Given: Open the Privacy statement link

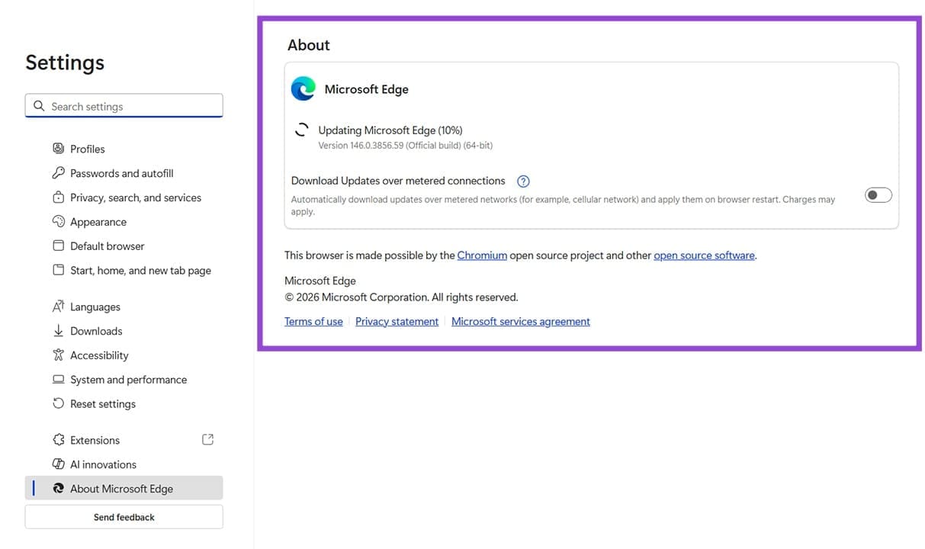Looking at the screenshot, I should coord(397,322).
